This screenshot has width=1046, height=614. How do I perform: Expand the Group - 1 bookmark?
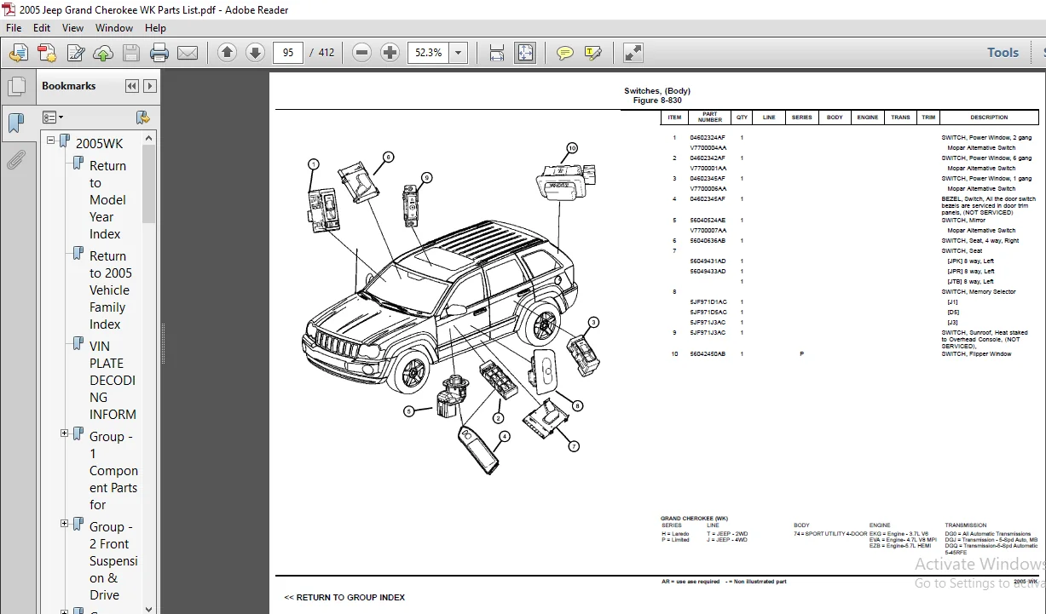65,434
